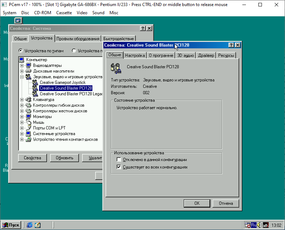Click the Системные устройства icon
Screen dimensions: 285x230
point(28,134)
